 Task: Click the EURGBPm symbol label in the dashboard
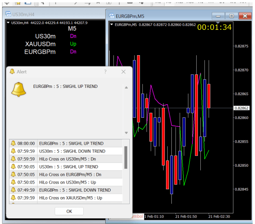tap(40, 52)
